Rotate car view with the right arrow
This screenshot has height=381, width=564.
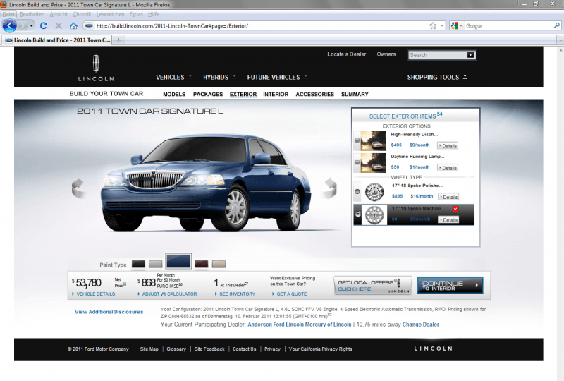pyautogui.click(x=330, y=188)
